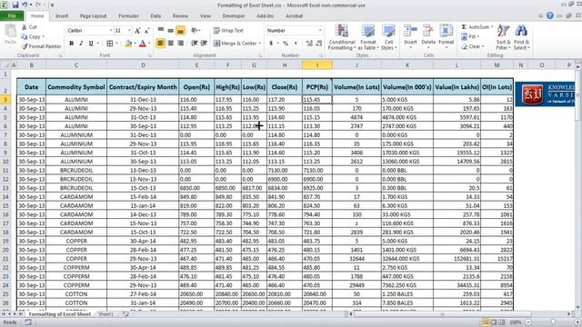Viewport: 582px width, 327px height.
Task: Toggle Align Text Right
Action: (x=180, y=44)
